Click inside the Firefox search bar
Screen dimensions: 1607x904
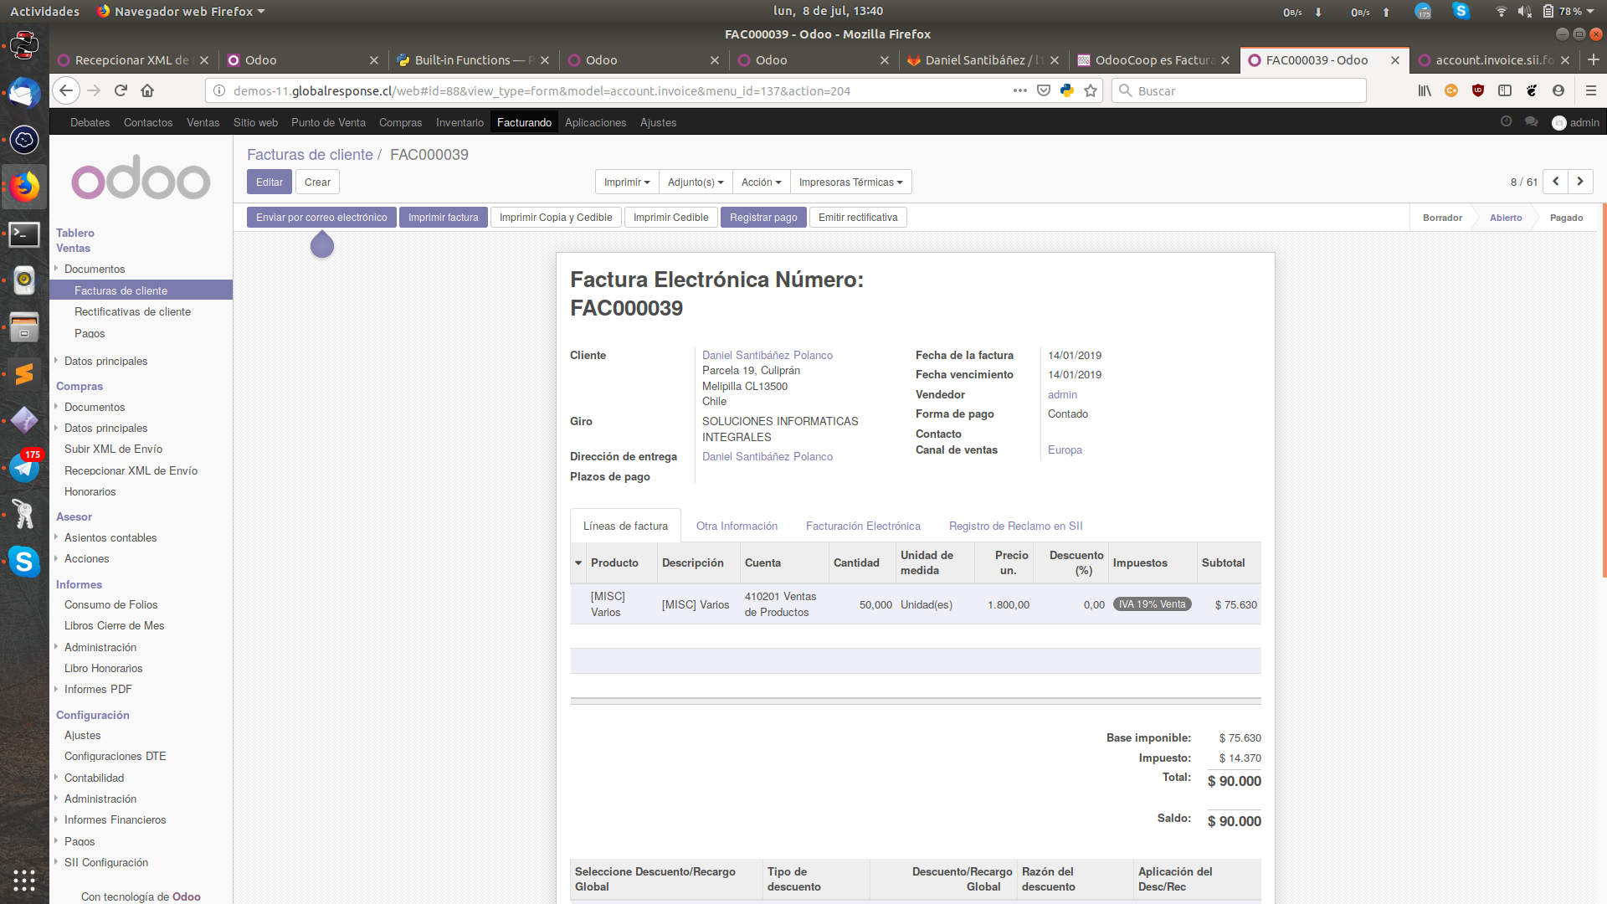pos(1239,90)
